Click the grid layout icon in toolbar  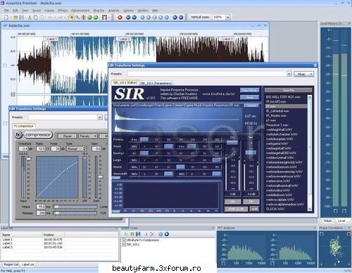[105, 18]
